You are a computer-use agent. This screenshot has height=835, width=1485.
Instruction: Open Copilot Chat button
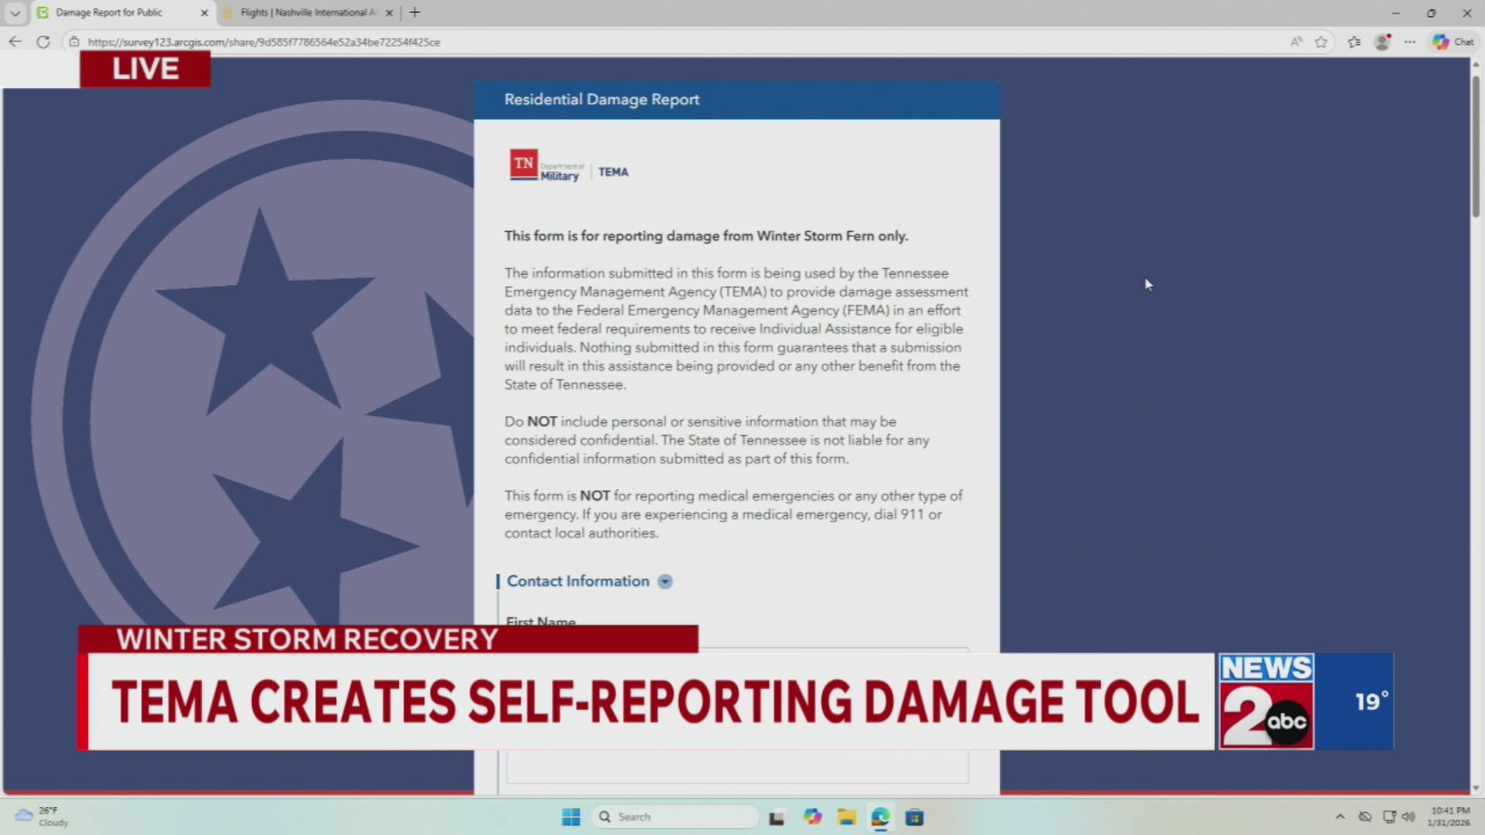click(1453, 42)
